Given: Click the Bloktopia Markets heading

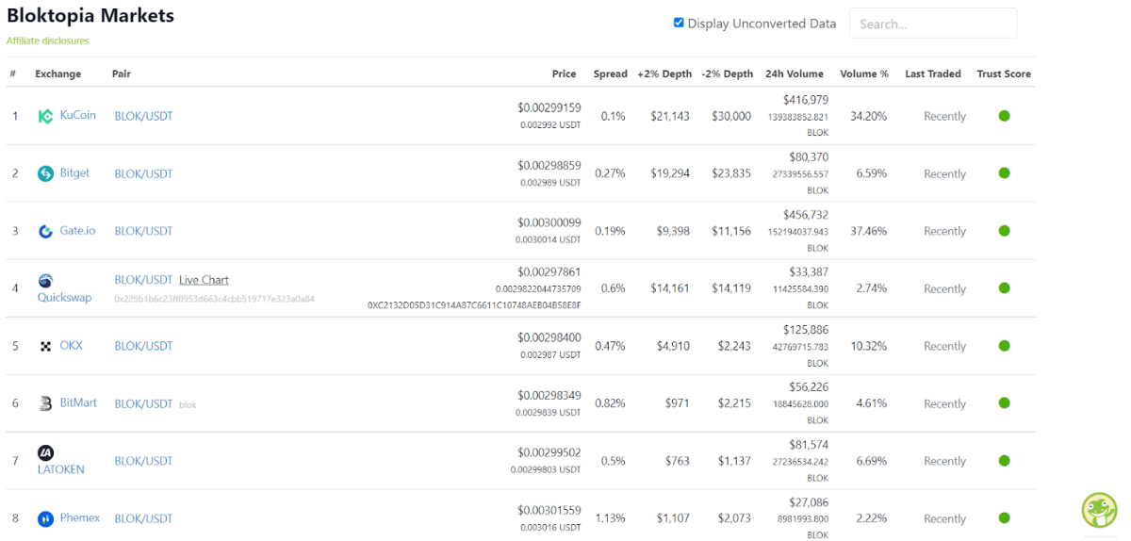Looking at the screenshot, I should tap(90, 16).
